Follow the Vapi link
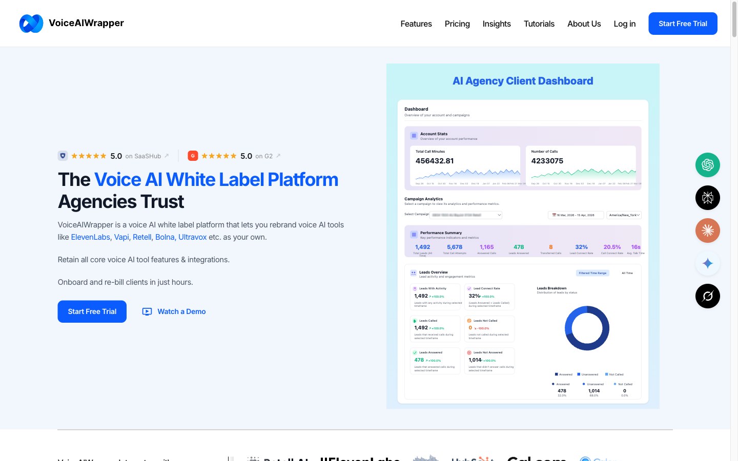Screen dimensions: 738x461 (x=121, y=237)
